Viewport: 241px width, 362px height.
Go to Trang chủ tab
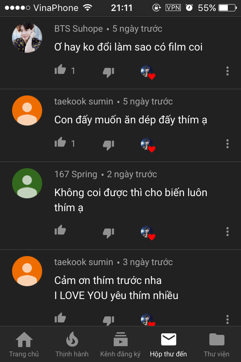coord(24,344)
